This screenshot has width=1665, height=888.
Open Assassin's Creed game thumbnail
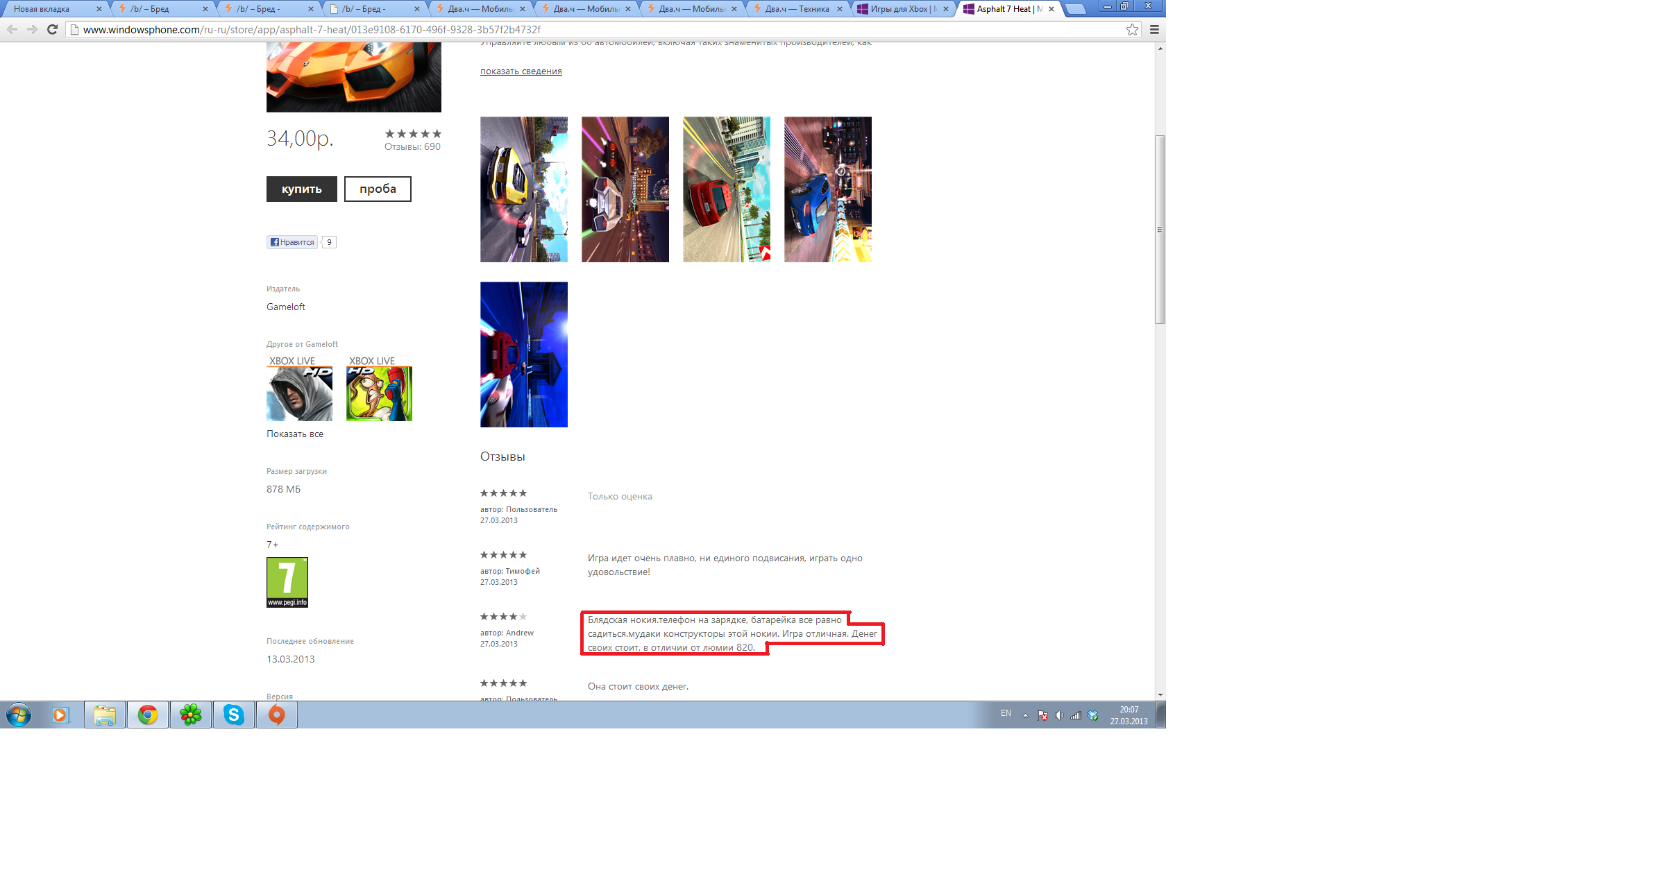coord(299,388)
